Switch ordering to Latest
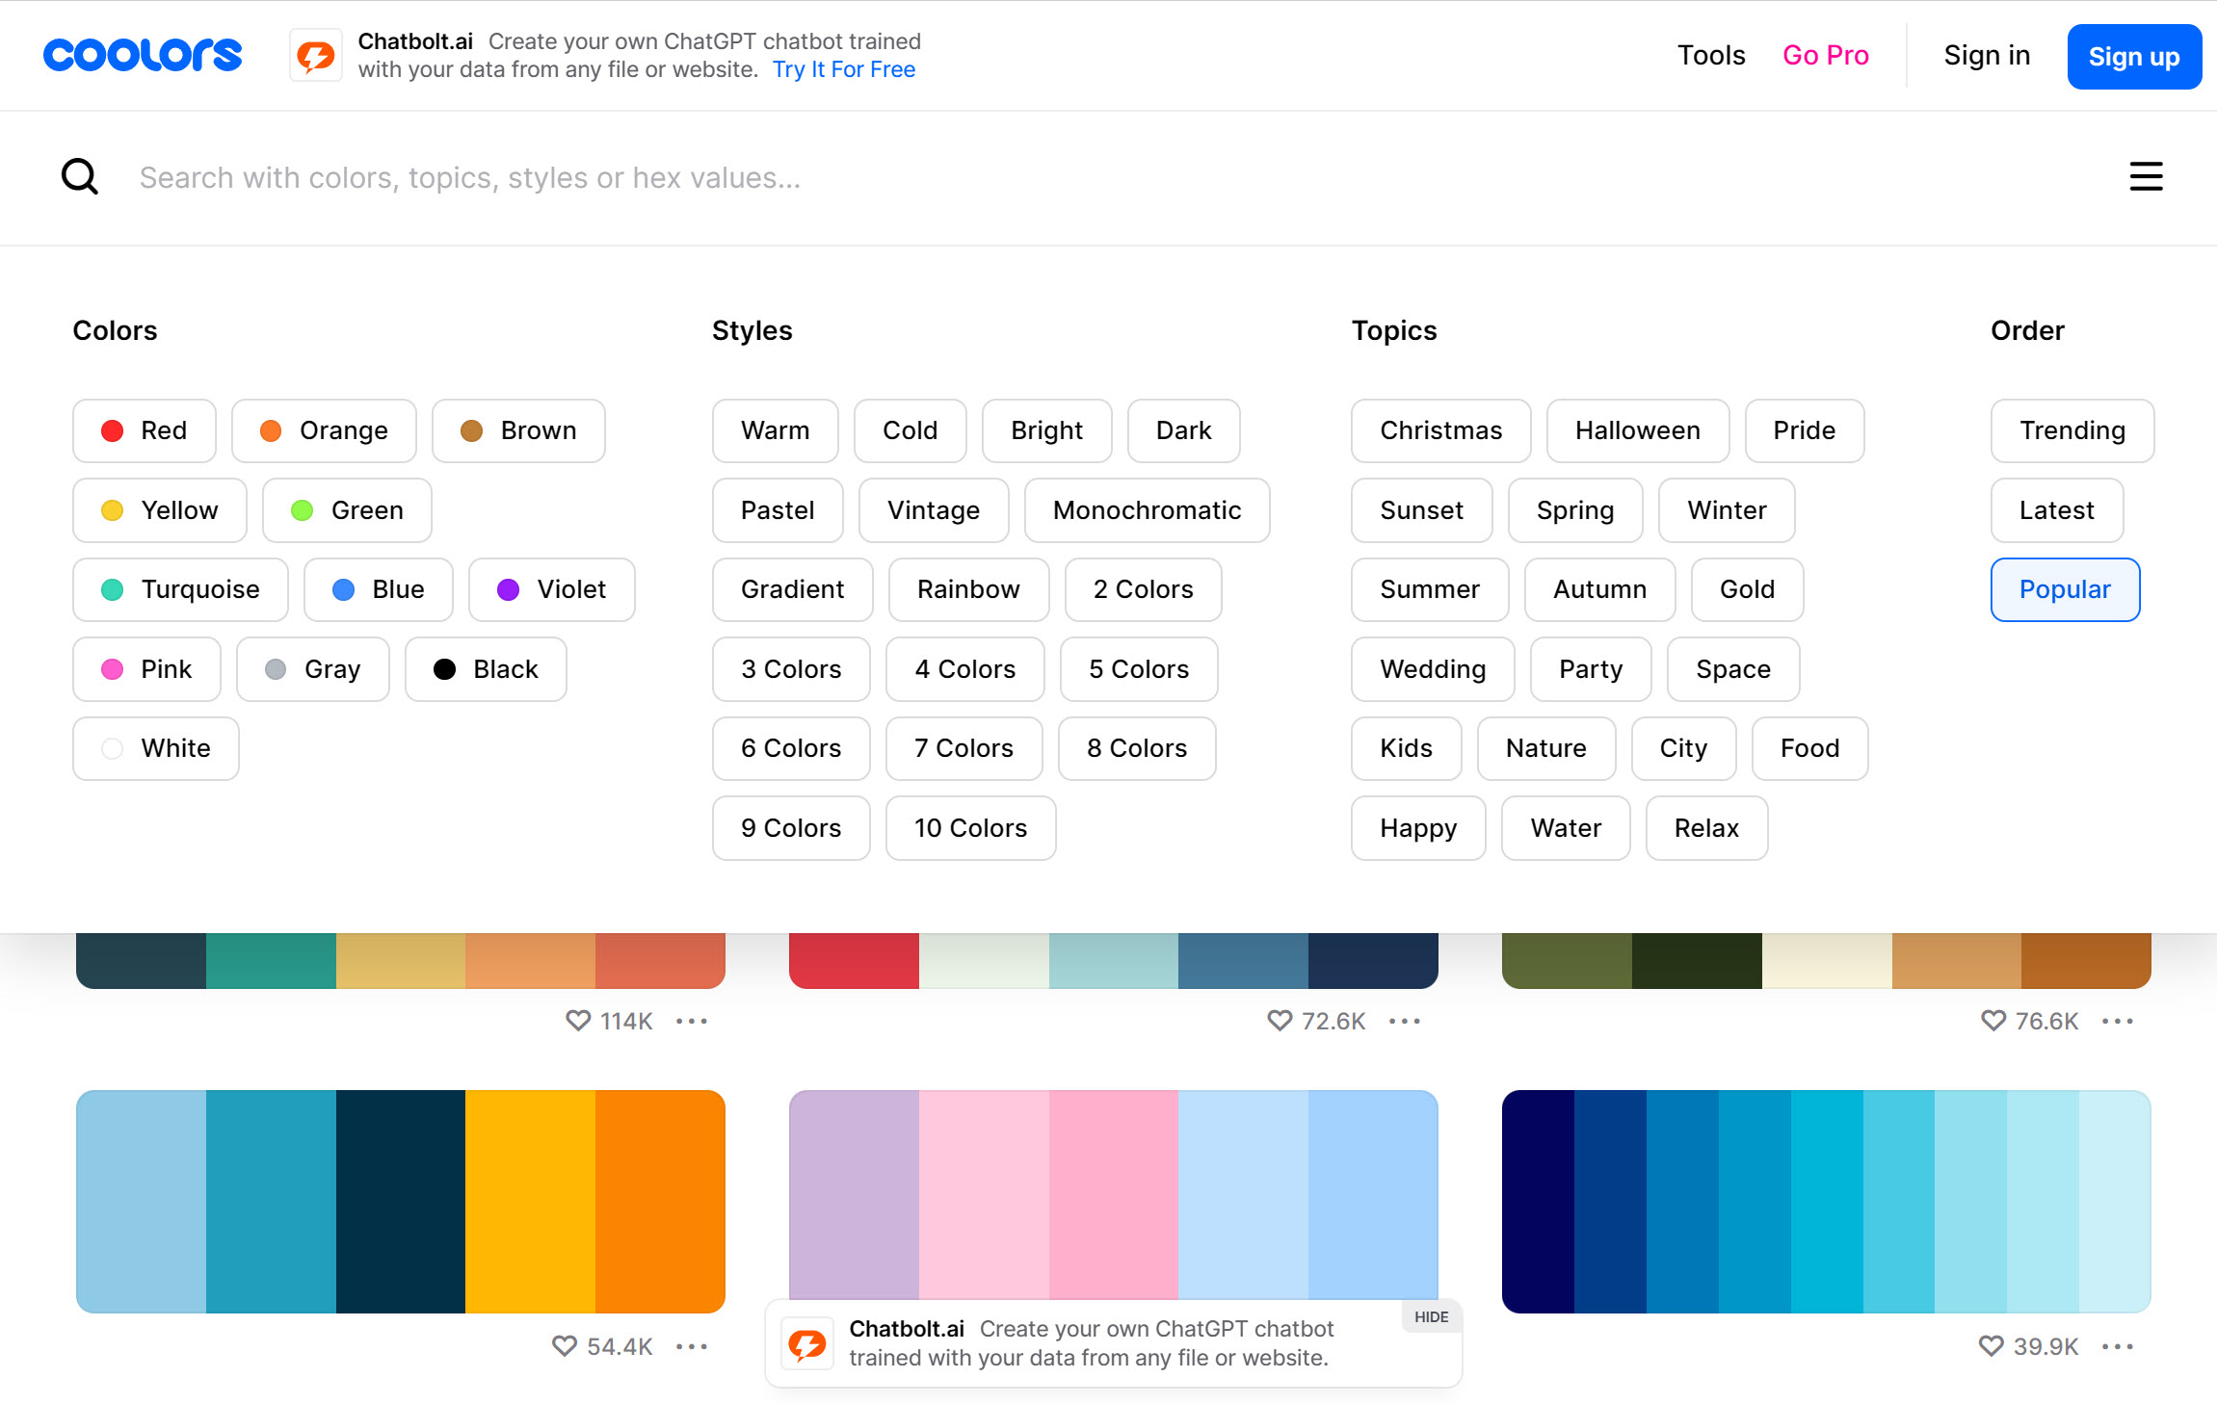Screen dimensions: 2217x1404 click(x=2056, y=510)
